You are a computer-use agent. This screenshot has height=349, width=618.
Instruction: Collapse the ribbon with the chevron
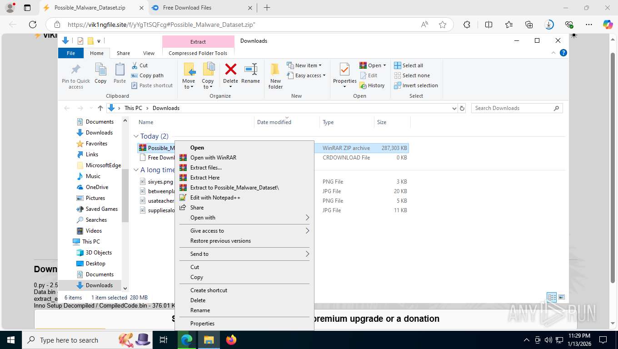[553, 53]
